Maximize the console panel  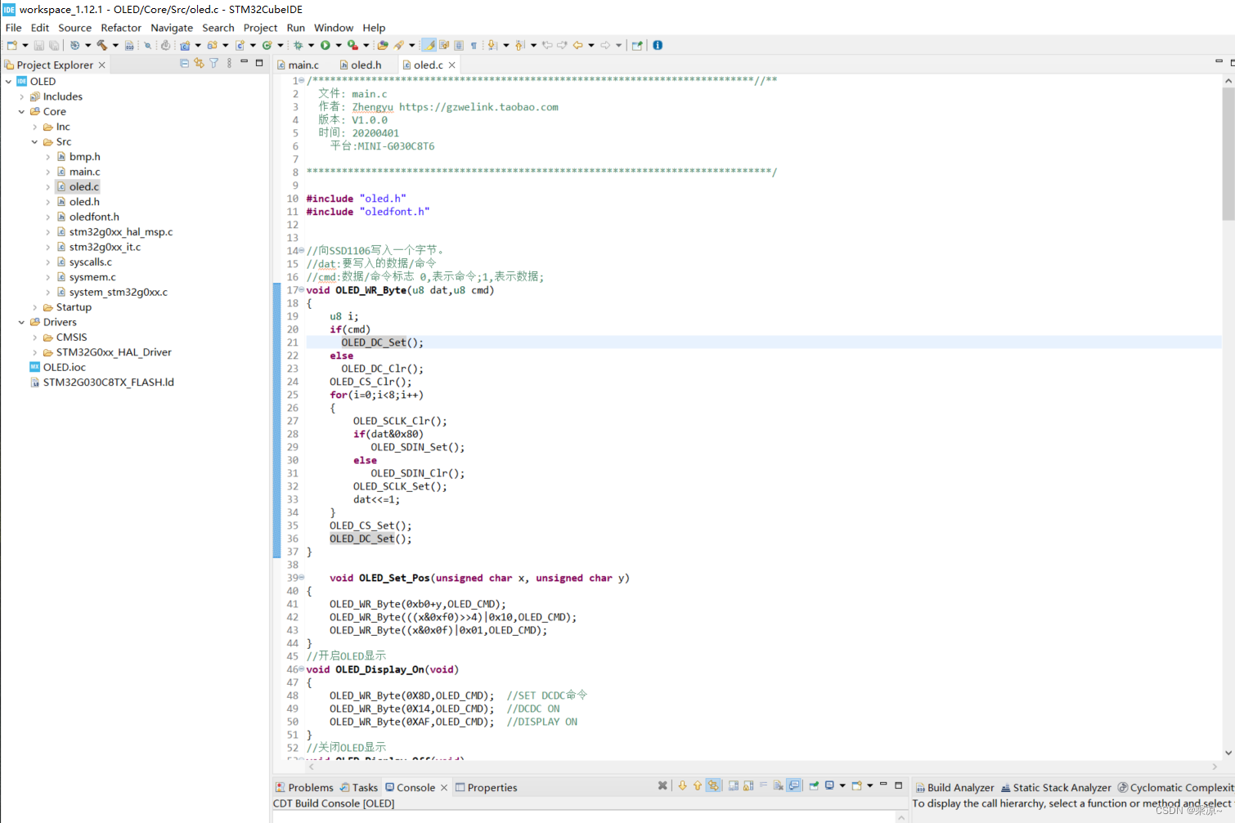[899, 785]
